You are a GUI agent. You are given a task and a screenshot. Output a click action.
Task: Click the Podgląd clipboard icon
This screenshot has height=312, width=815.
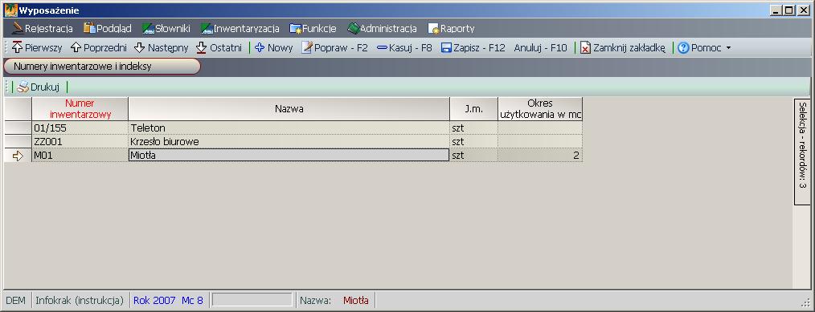point(89,29)
